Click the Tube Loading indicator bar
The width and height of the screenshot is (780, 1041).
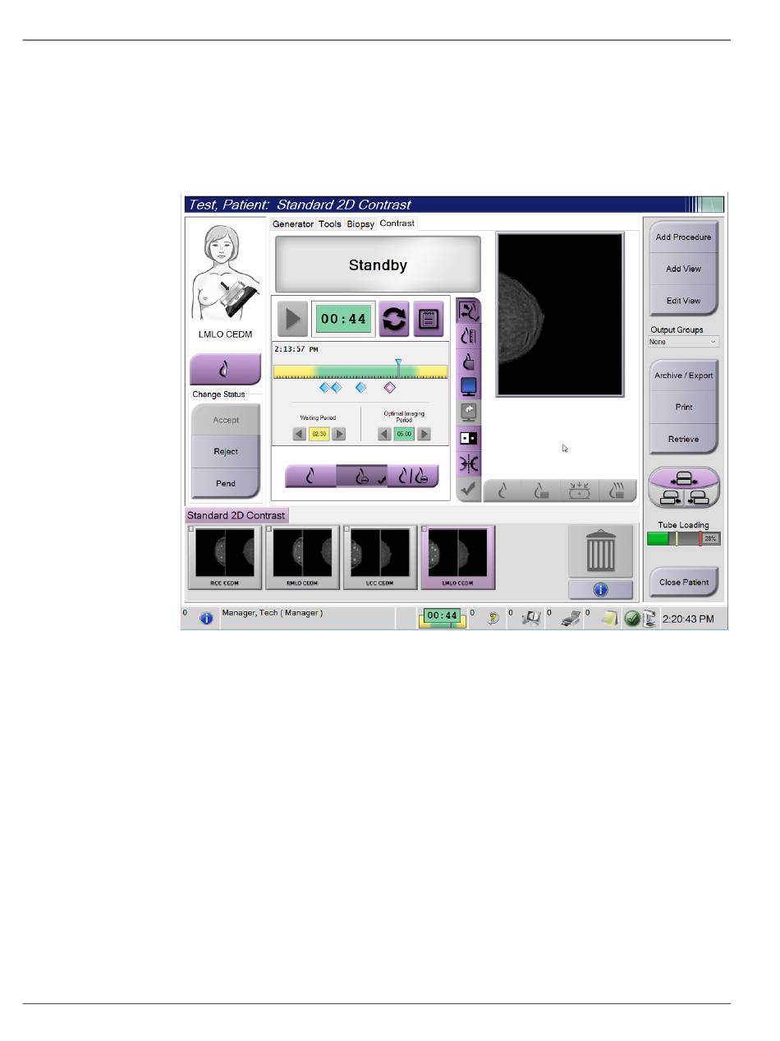pyautogui.click(x=684, y=539)
